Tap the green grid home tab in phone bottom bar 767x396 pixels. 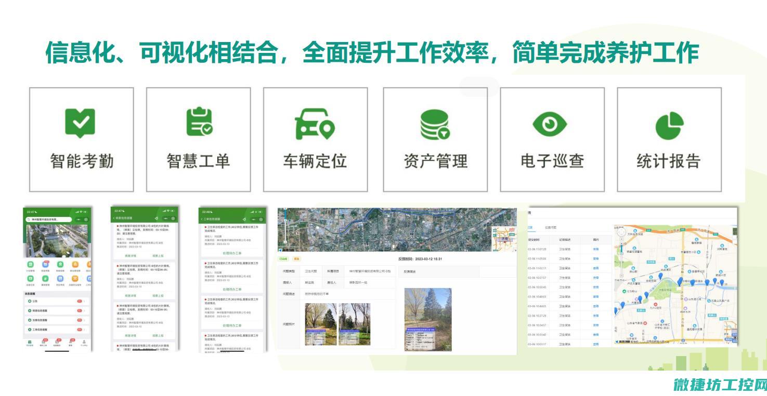(x=30, y=342)
